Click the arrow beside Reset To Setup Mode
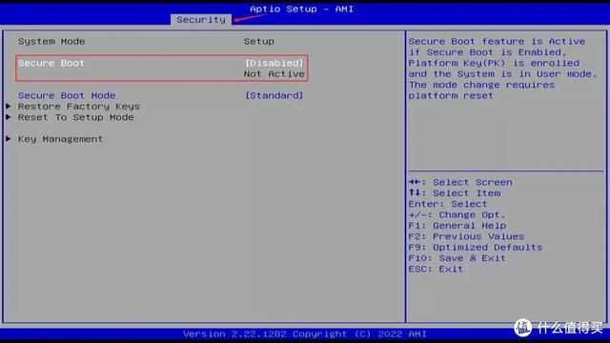This screenshot has height=343, width=610. (x=9, y=117)
